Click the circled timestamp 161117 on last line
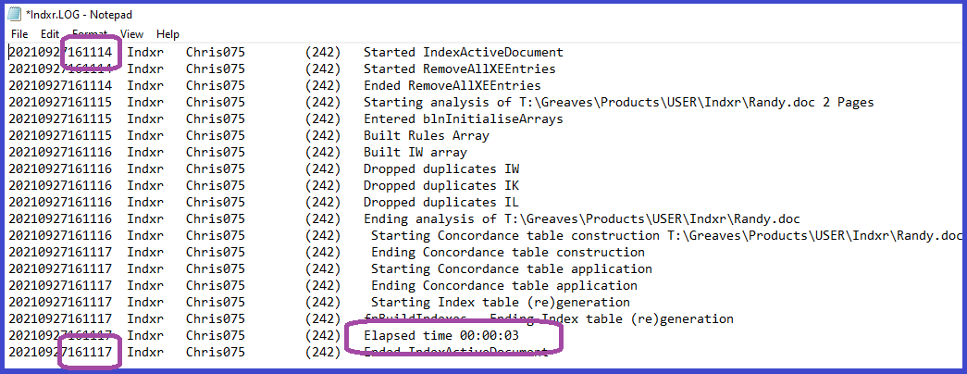967x374 pixels. pyautogui.click(x=90, y=353)
